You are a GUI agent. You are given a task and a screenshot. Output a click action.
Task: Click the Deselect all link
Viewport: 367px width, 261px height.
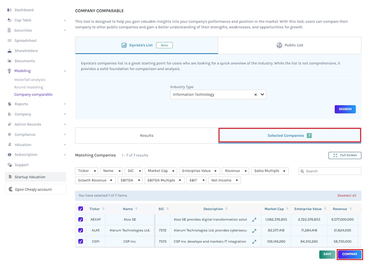tap(346, 195)
